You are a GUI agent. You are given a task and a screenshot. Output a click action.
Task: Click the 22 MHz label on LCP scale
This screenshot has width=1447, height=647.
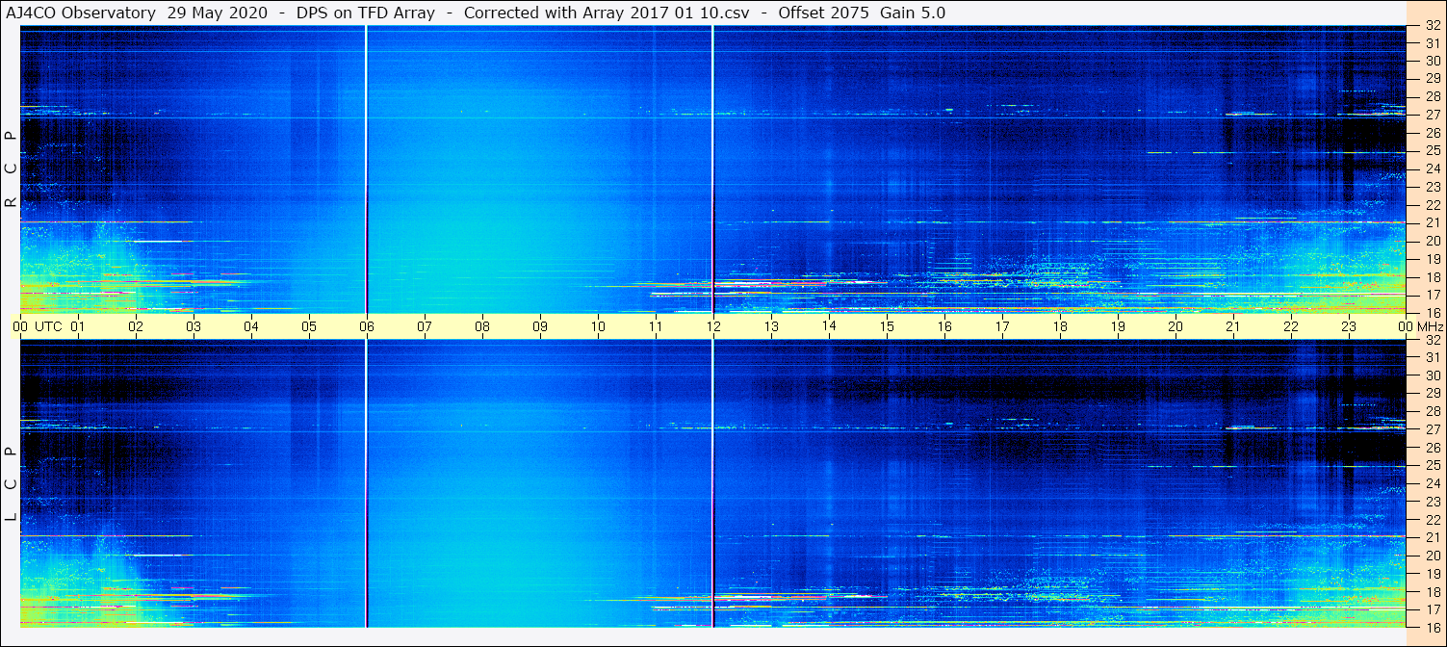tap(1433, 520)
